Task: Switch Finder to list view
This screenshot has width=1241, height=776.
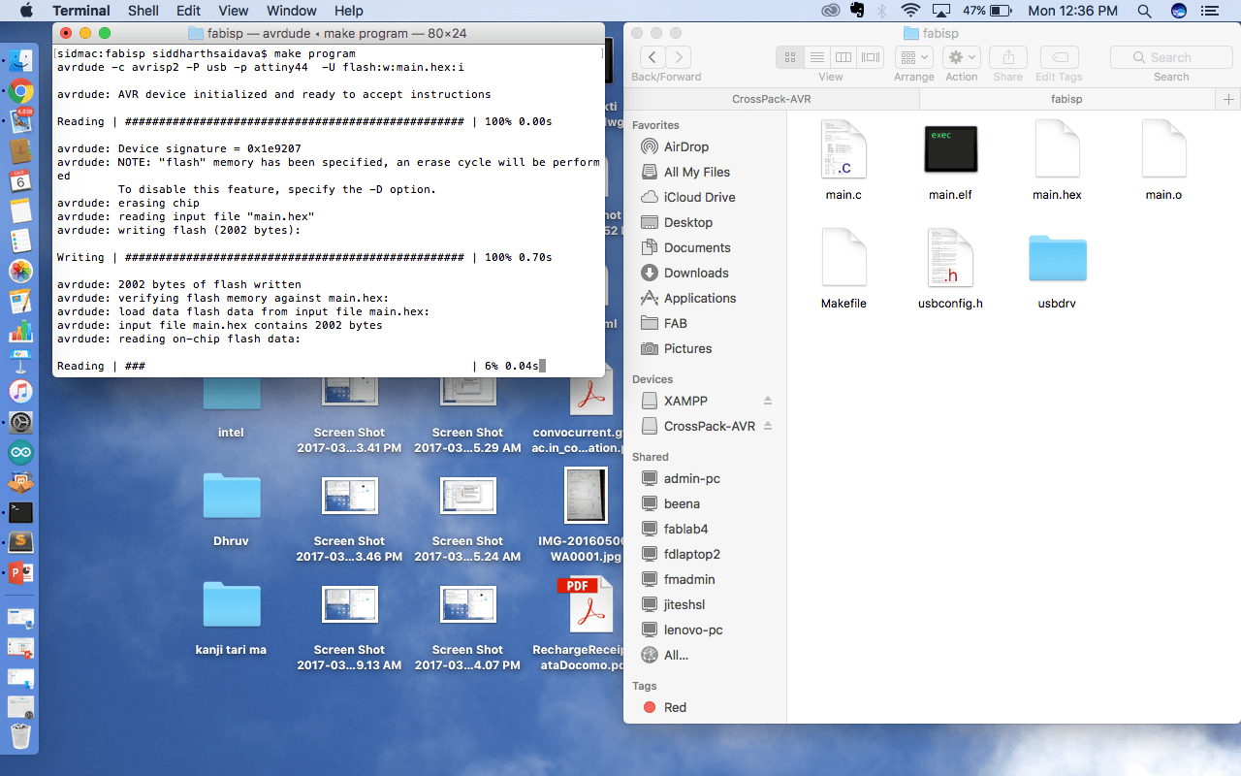Action: coord(817,57)
